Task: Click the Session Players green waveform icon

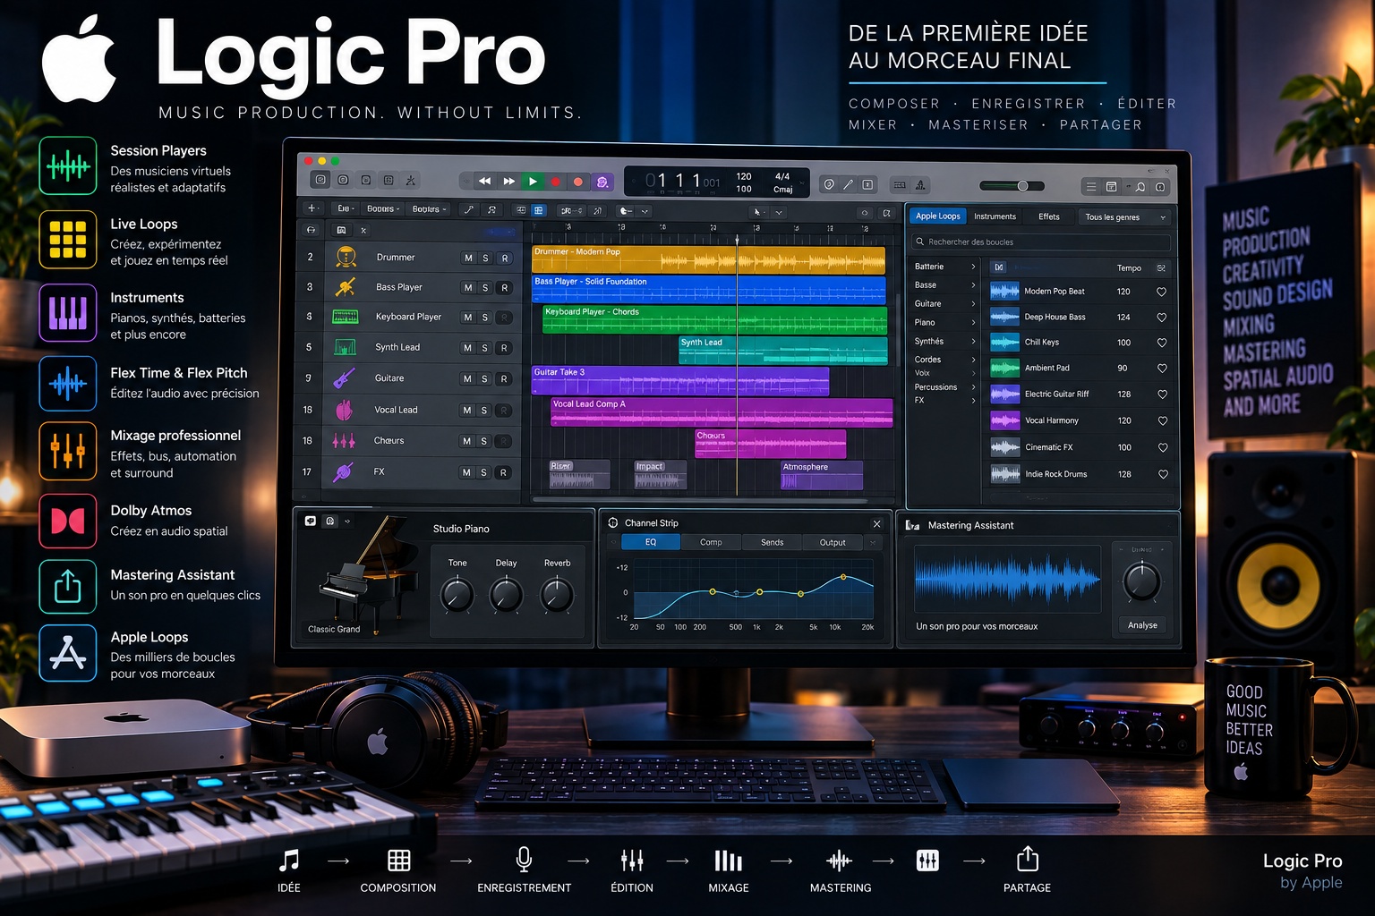Action: (x=68, y=165)
